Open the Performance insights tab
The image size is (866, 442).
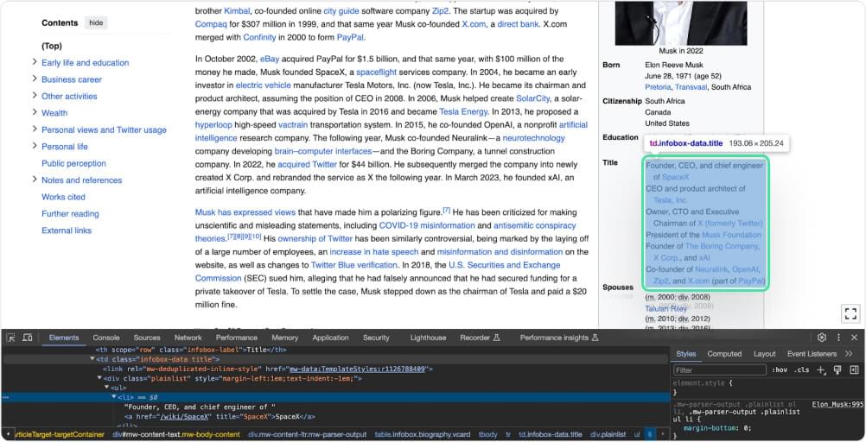click(x=559, y=338)
